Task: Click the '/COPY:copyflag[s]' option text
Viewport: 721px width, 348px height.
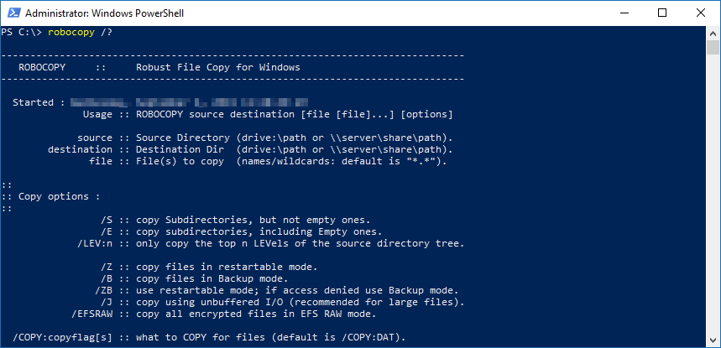Action: point(58,337)
